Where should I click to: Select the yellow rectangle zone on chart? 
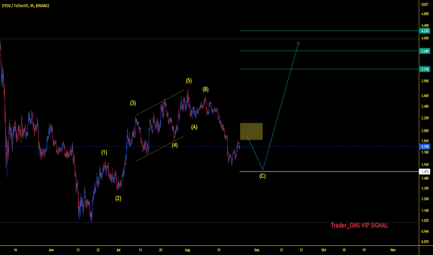point(251,132)
